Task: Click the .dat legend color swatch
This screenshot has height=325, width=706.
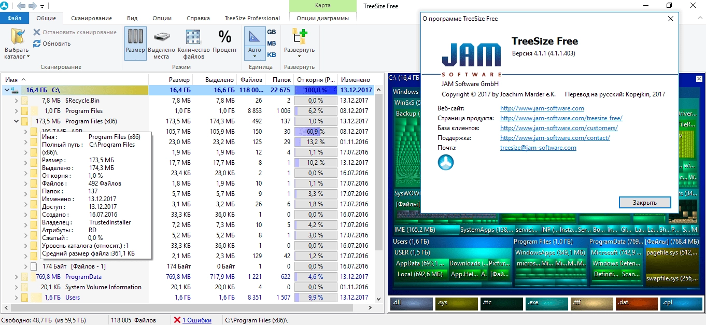Action: pos(636,303)
